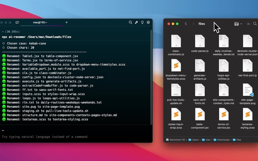Viewport: 258px width, 161px height.
Task: Select loops-api-utilities.js file
Action: coord(223,70)
